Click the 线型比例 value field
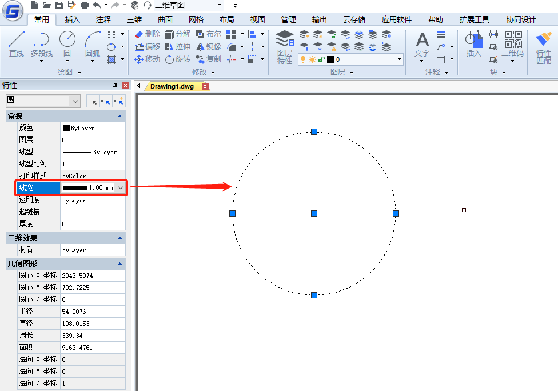 pos(93,164)
